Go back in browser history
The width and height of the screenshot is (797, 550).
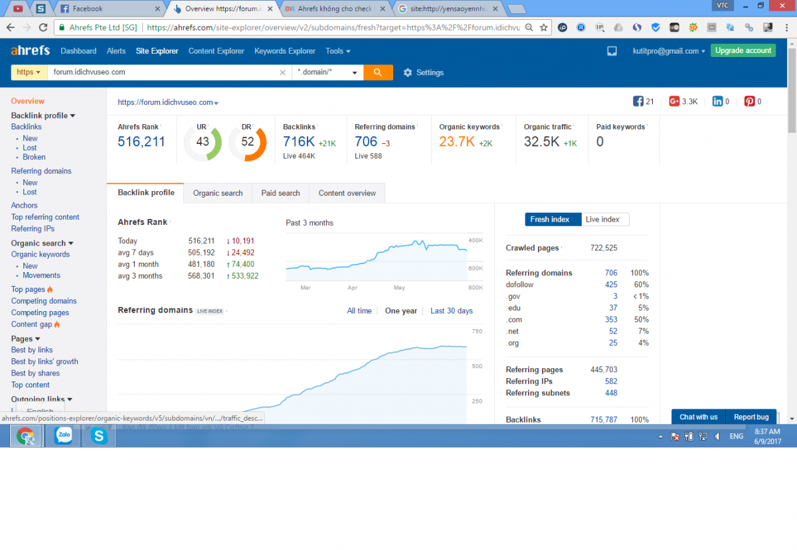tap(11, 28)
